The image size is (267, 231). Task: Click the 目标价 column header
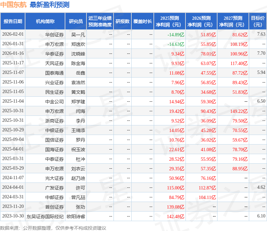click(258, 21)
